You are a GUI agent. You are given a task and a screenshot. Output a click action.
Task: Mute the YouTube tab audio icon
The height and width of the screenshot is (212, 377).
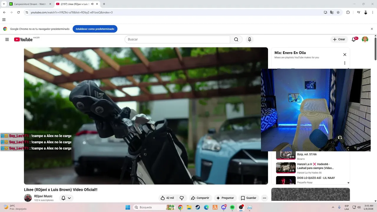pos(92,4)
